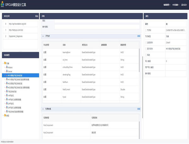Click the small icon beside 显示名称 property

[x=146, y=49]
